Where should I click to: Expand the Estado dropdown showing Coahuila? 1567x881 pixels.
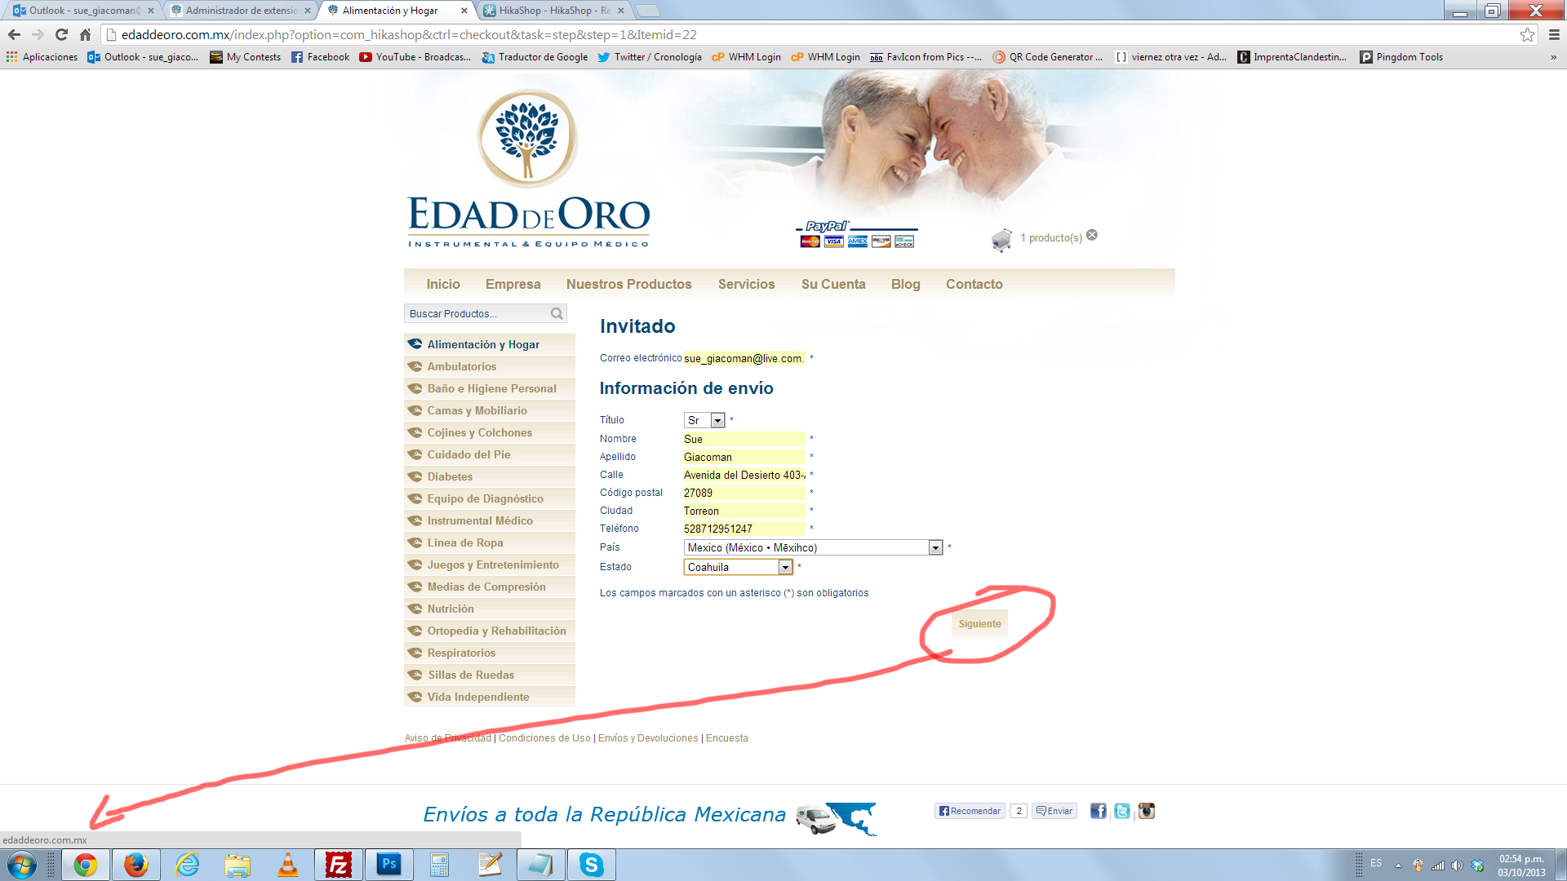(x=785, y=567)
